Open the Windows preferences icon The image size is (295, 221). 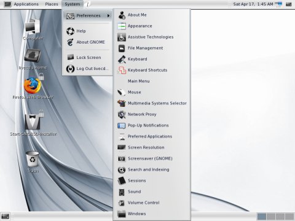click(122, 214)
